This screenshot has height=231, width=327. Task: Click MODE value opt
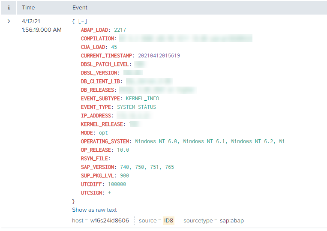coord(103,133)
